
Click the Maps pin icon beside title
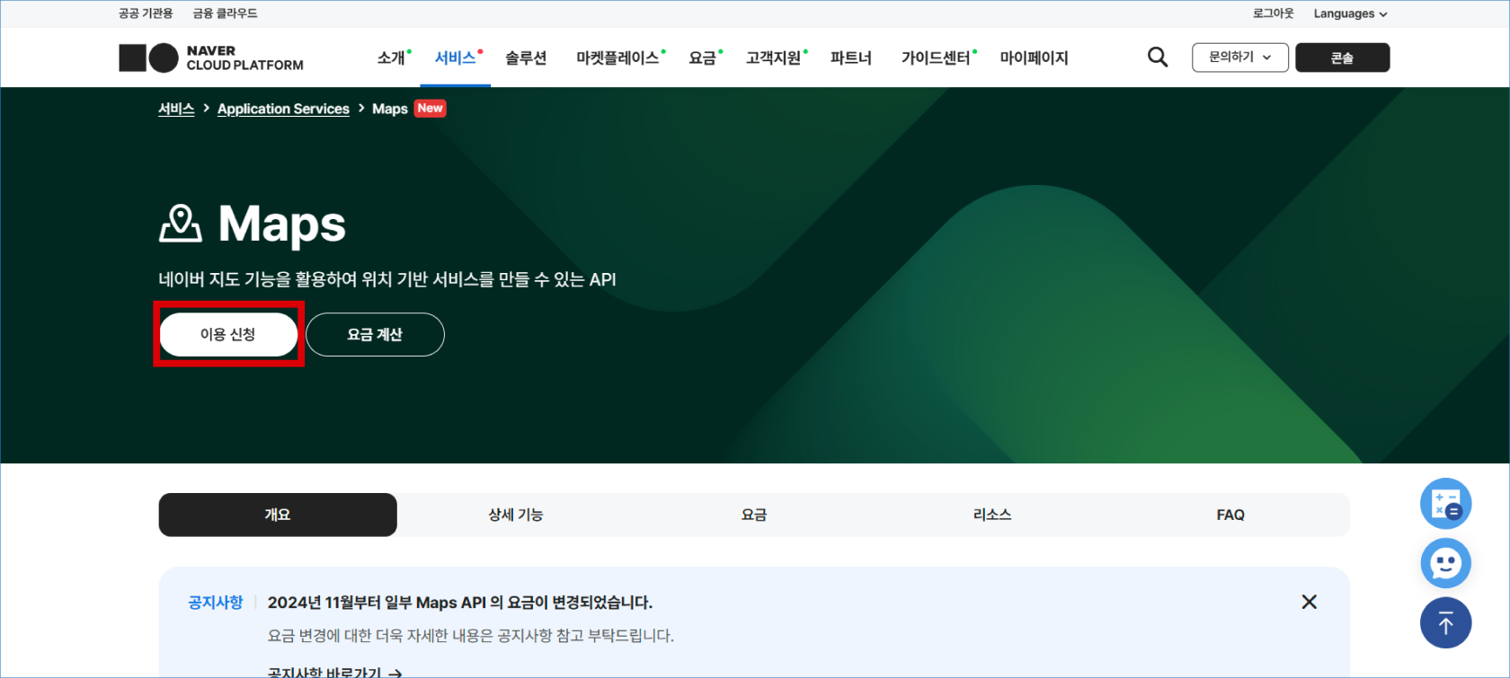click(181, 224)
